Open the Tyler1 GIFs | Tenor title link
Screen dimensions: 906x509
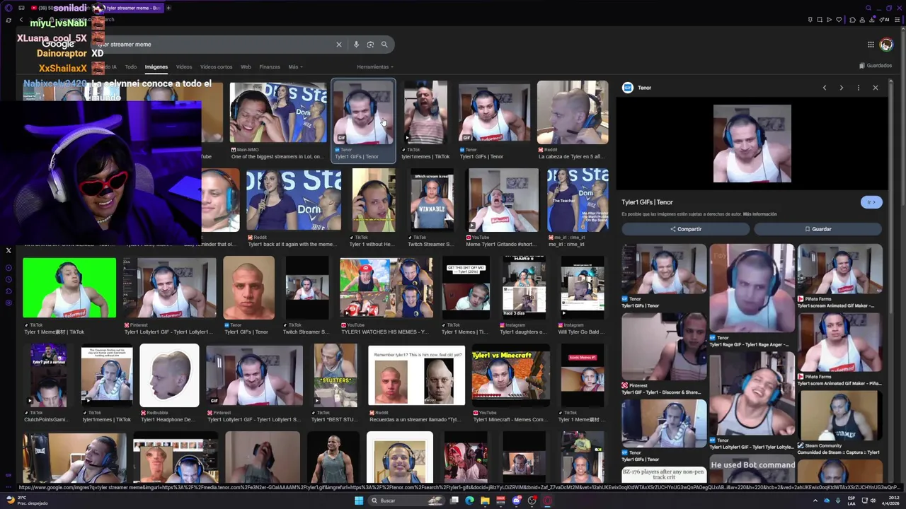647,202
